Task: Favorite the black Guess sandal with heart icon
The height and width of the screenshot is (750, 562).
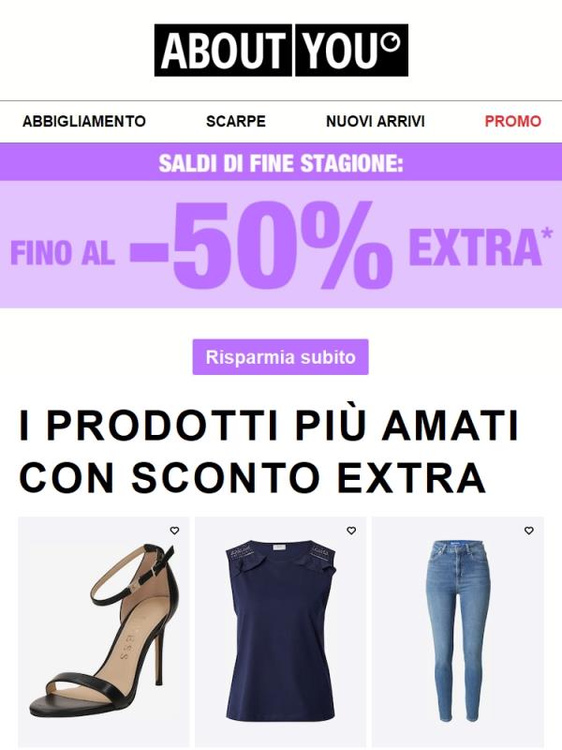Action: pyautogui.click(x=174, y=531)
